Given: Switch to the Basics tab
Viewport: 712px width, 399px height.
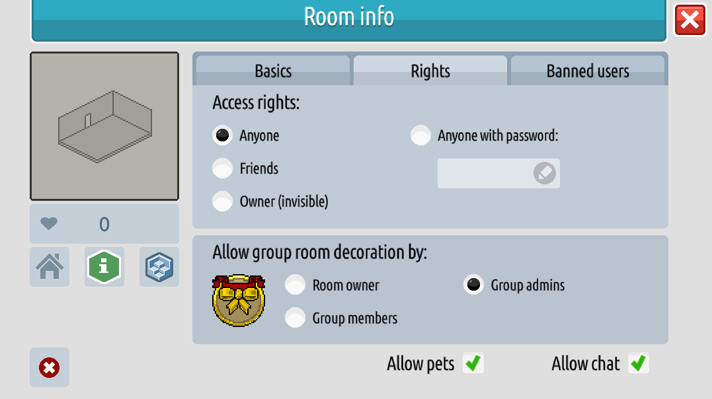Looking at the screenshot, I should tap(273, 71).
